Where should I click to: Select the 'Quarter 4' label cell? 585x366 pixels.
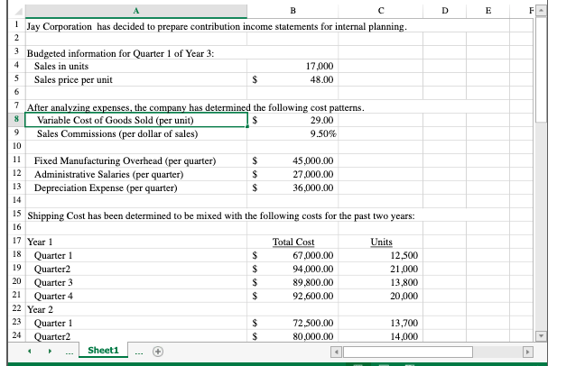tap(135, 296)
